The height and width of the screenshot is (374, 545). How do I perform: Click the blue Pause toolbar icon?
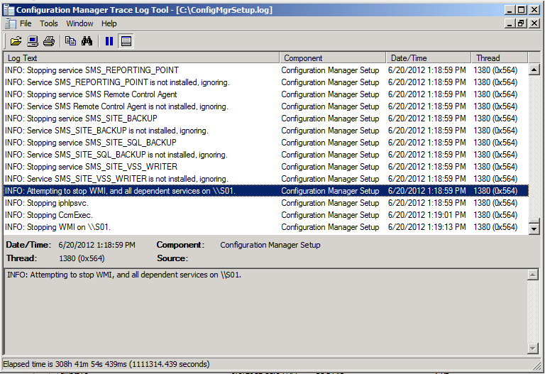pos(109,41)
